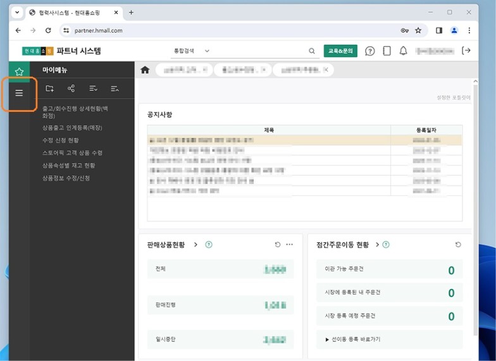The width and height of the screenshot is (496, 361).
Task: Open the help question mark icon in header
Action: (369, 51)
